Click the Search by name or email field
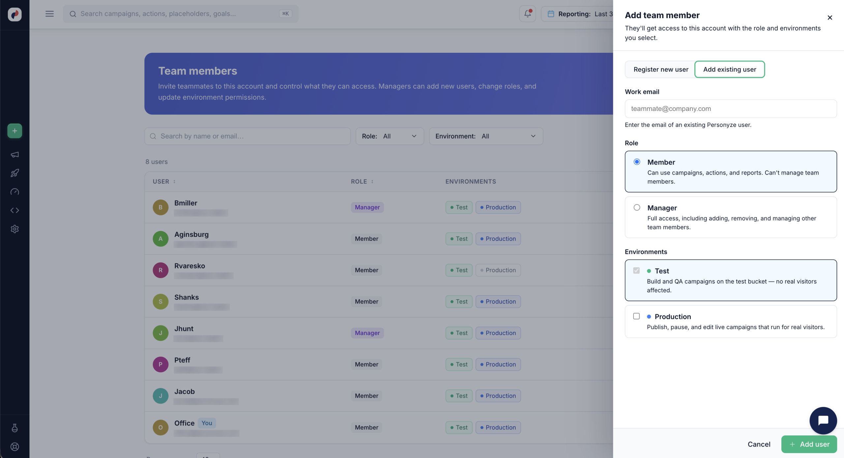844x458 pixels. (247, 136)
